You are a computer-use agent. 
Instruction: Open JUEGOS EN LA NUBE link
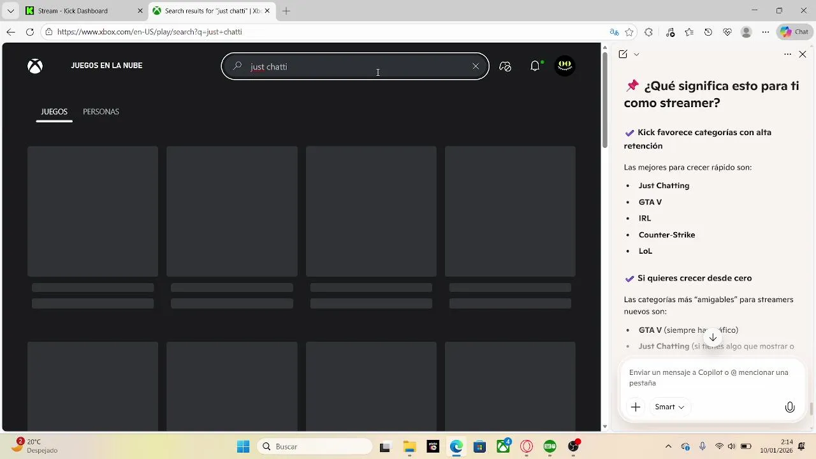[106, 66]
